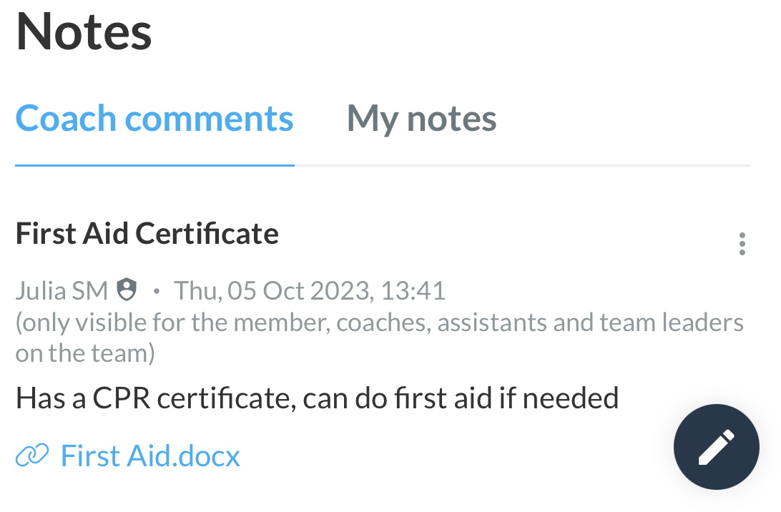Click the author name Julia SM
The height and width of the screenshot is (512, 781).
pos(62,290)
